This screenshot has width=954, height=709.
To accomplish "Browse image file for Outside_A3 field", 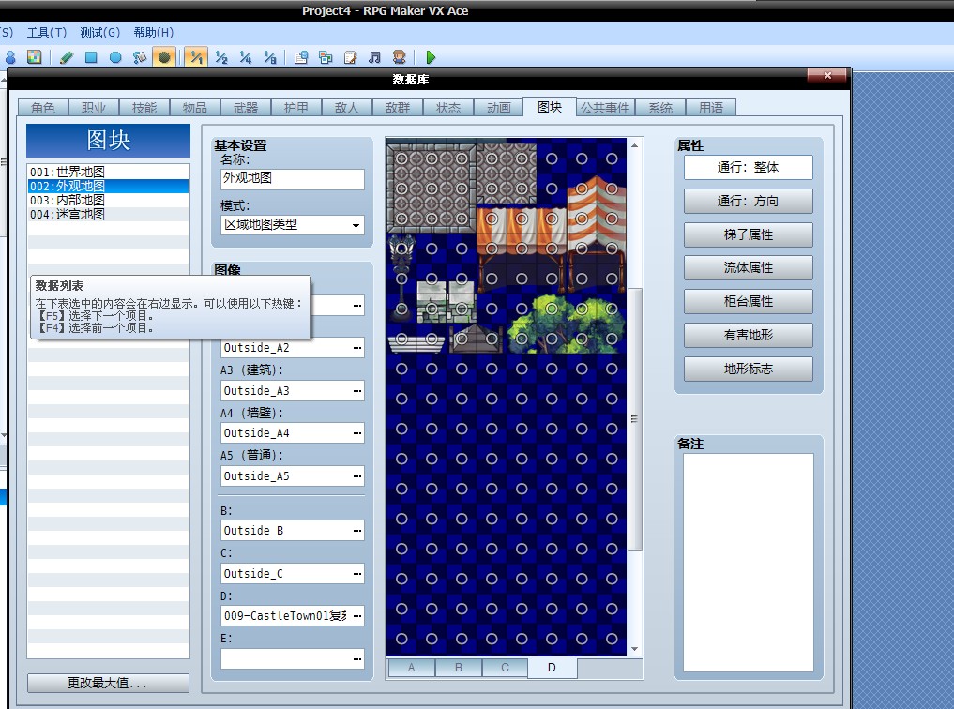I will pyautogui.click(x=357, y=391).
